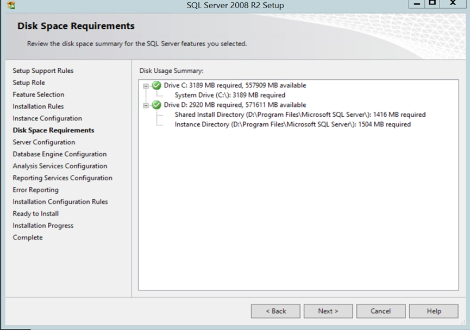This screenshot has height=330, width=470.
Task: Click the green check icon beside Drive D
Action: (156, 105)
